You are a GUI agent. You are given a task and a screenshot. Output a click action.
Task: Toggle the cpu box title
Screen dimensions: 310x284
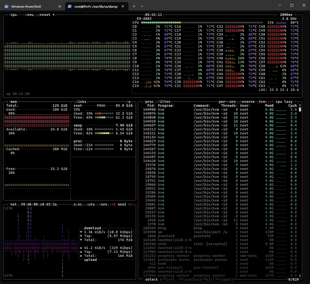[x=14, y=15]
